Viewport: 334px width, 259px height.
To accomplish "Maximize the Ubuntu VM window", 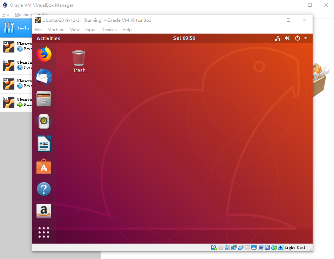I will tap(288, 20).
